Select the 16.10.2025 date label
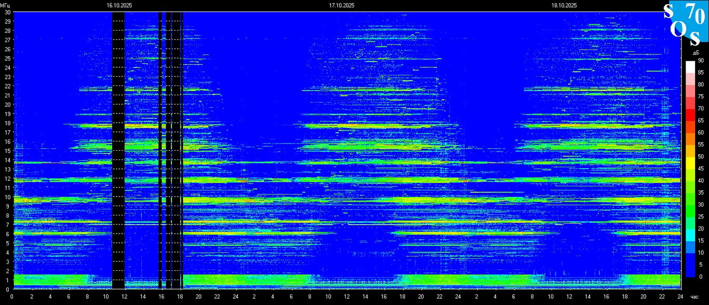Viewport: 709px width, 305px height. pos(119,5)
